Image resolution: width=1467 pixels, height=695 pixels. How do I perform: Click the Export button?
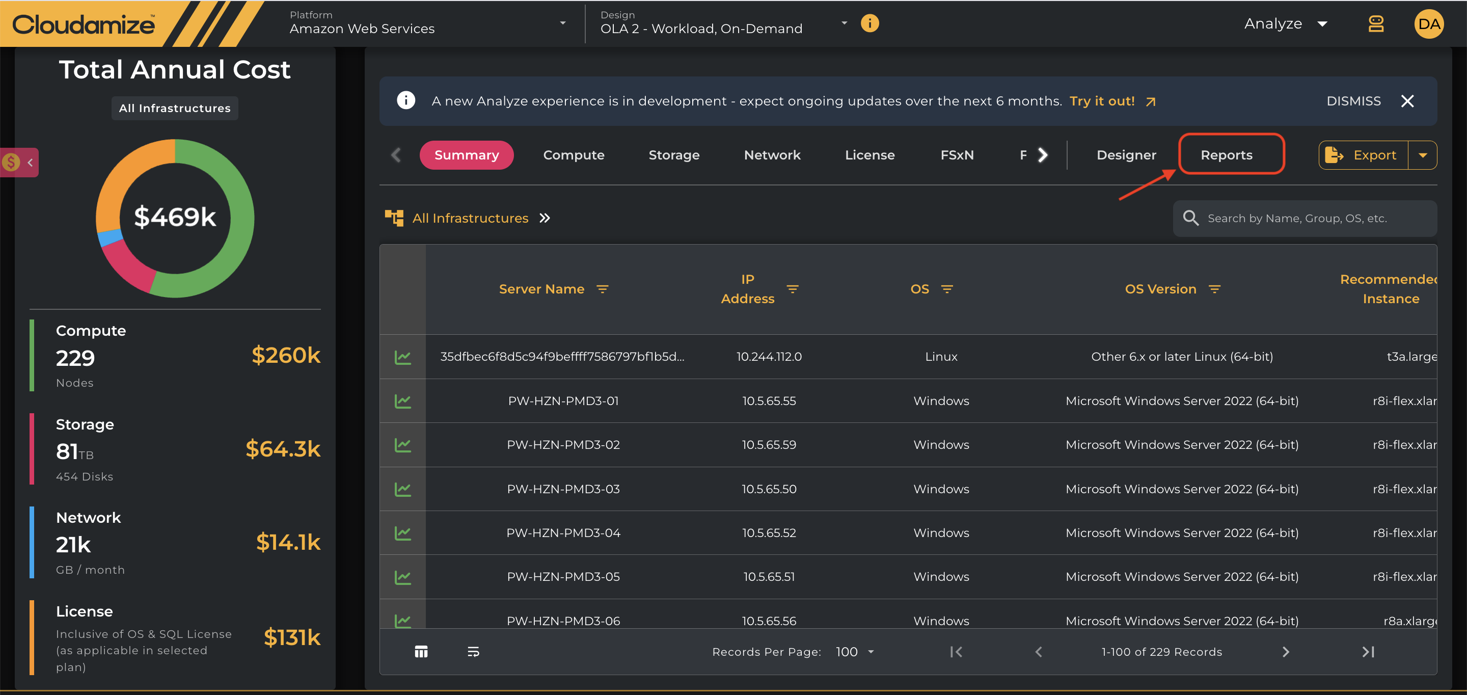tap(1364, 155)
